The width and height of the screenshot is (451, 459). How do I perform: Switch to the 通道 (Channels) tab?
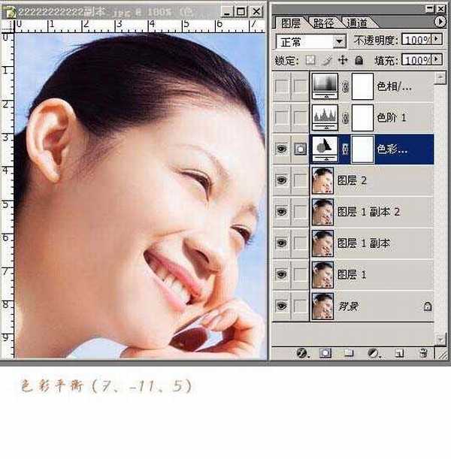pyautogui.click(x=357, y=23)
